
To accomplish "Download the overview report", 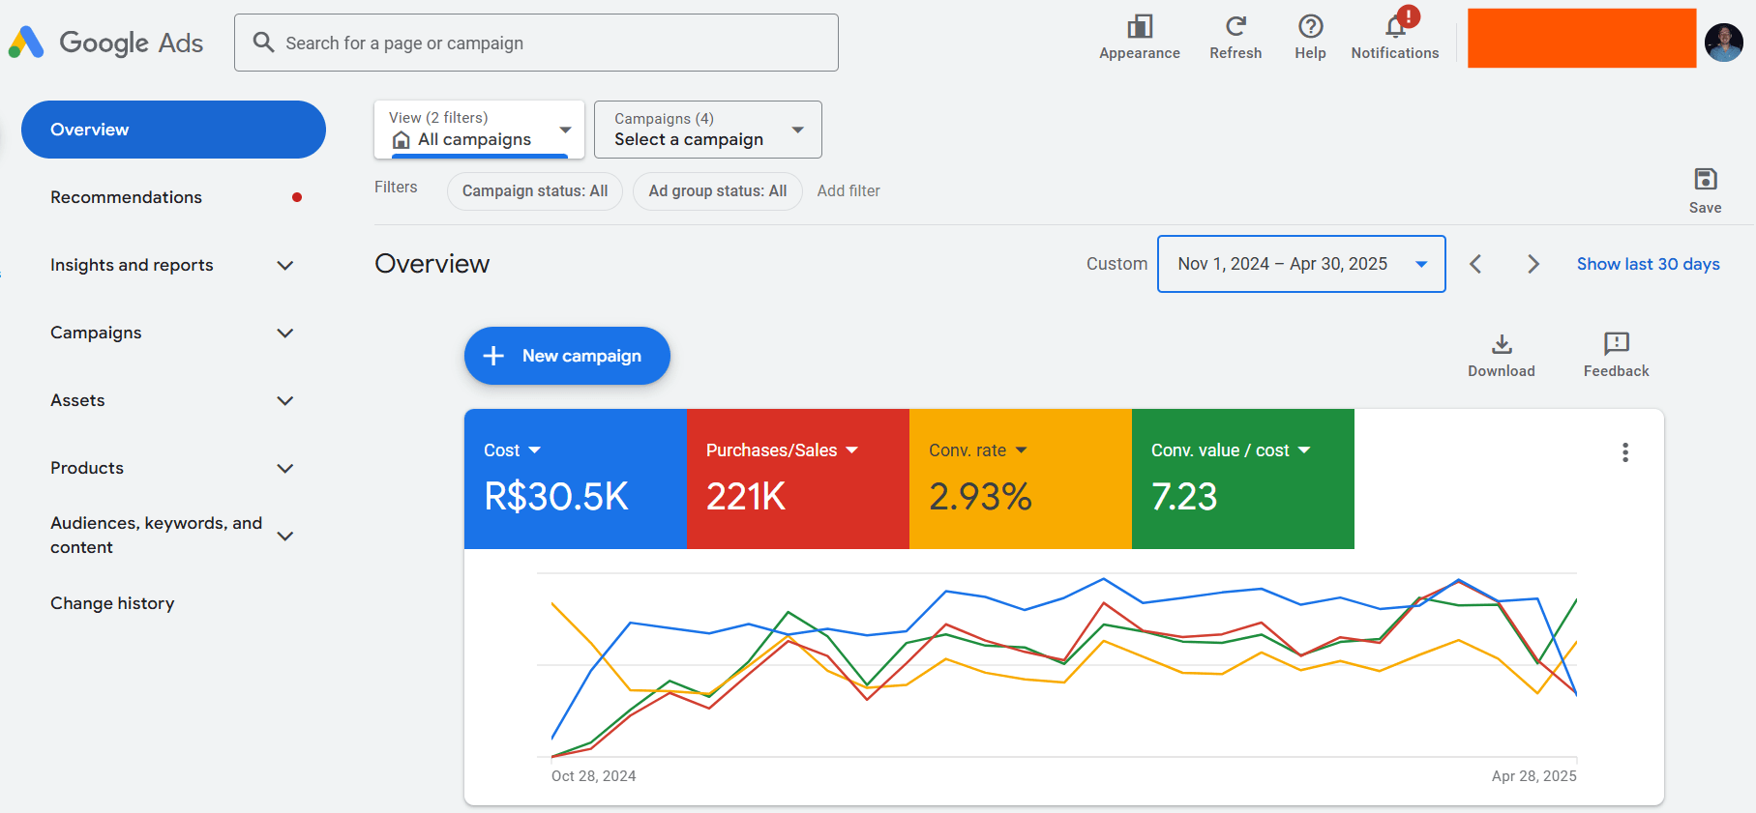I will coord(1501,345).
